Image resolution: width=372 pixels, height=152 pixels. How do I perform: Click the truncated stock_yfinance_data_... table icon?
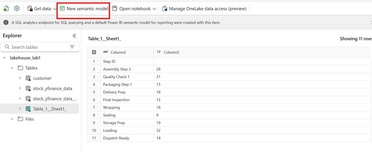(28, 99)
